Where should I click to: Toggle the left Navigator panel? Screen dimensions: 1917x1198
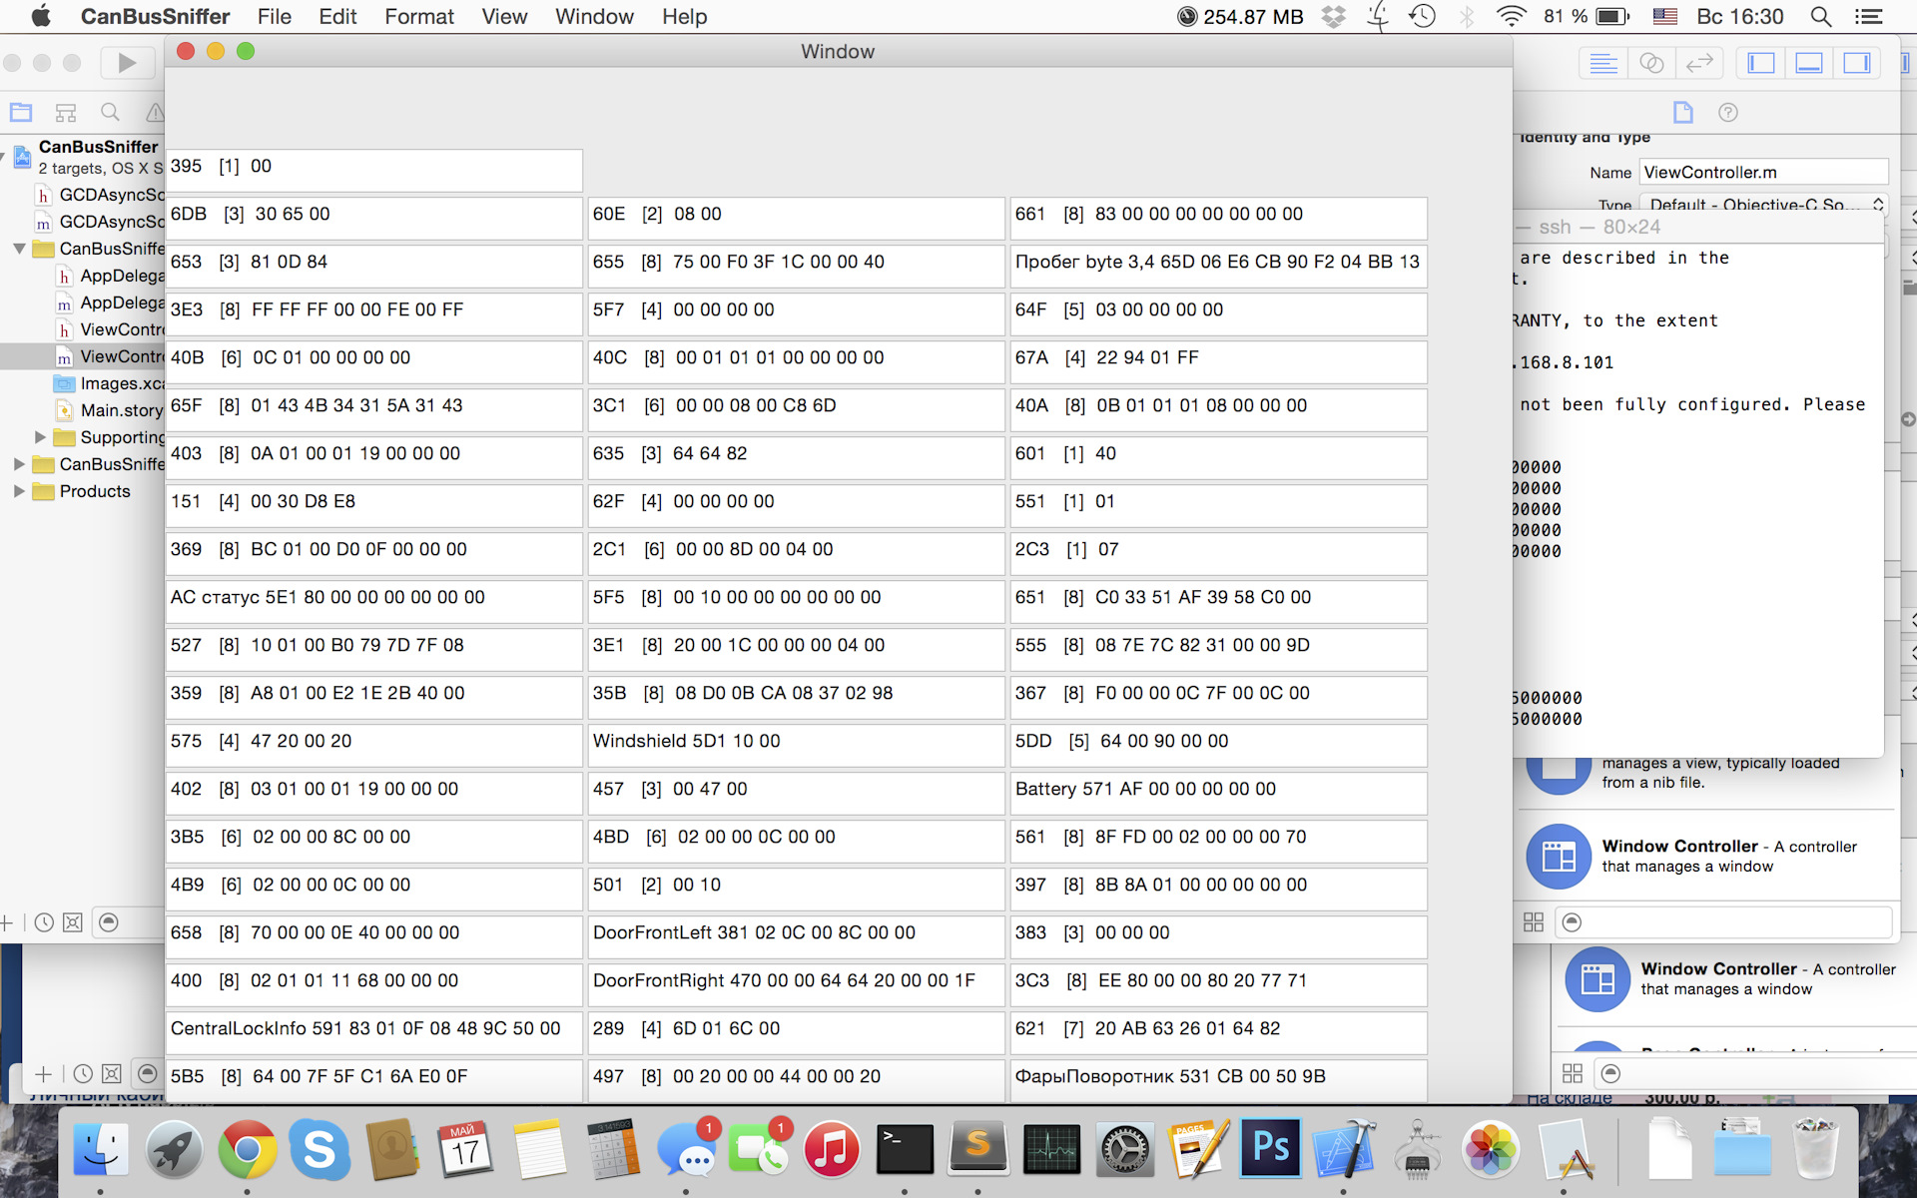(x=1761, y=64)
